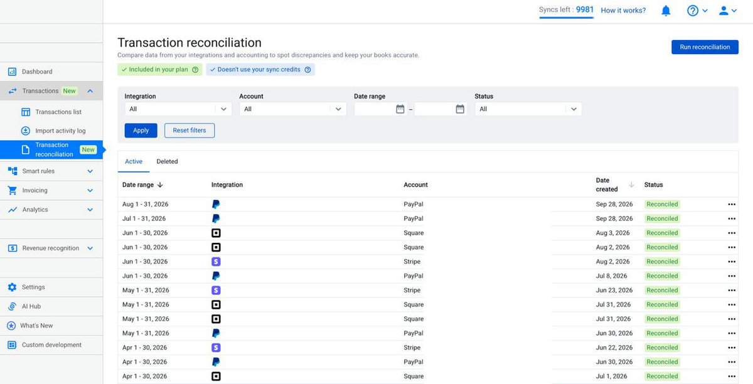Click the end date input field
The width and height of the screenshot is (753, 384).
(441, 109)
